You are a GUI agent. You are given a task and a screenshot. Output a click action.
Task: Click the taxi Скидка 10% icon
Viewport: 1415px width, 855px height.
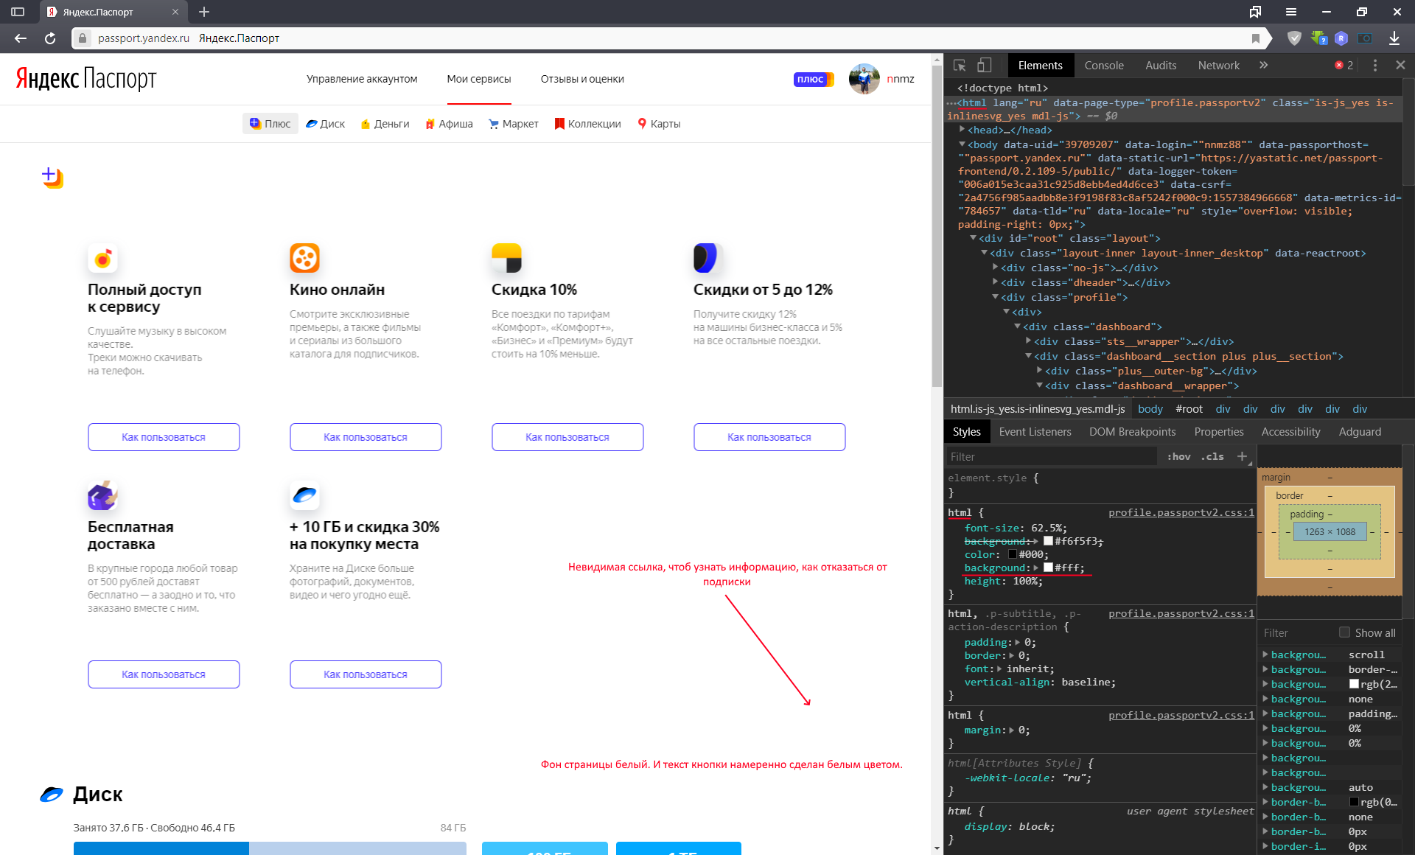point(506,258)
